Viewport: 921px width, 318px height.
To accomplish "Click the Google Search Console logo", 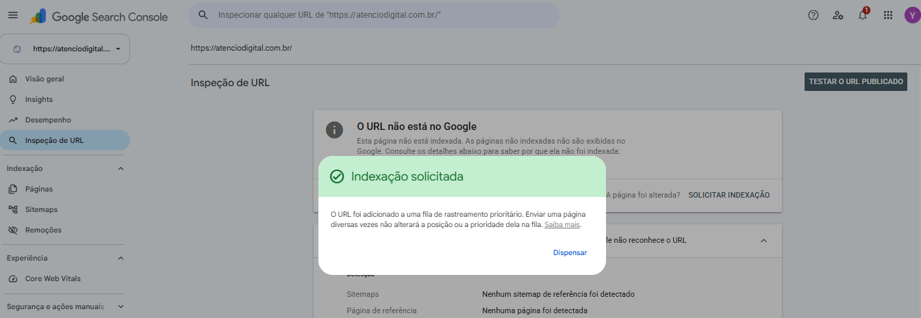I will (x=99, y=16).
